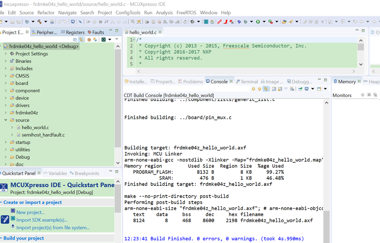Click the fold toggle on editor line 1
Viewport: 380px width, 243px height.
tap(134, 40)
